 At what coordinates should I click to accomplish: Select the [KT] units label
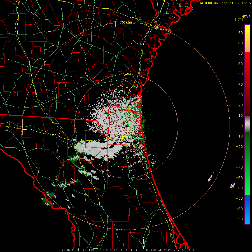click(x=239, y=19)
